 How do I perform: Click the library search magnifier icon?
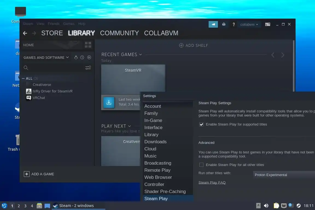click(26, 68)
